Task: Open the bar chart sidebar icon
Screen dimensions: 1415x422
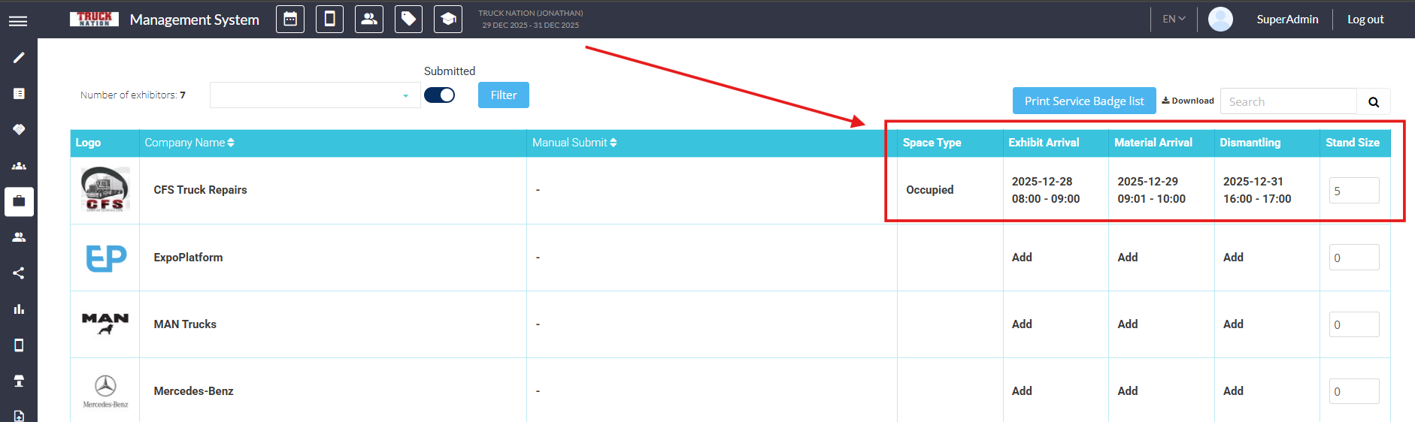Action: [x=19, y=309]
